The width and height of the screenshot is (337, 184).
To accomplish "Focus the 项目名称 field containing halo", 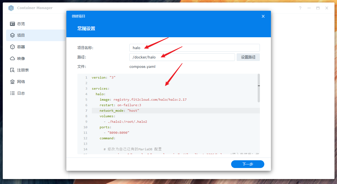I will coord(194,48).
